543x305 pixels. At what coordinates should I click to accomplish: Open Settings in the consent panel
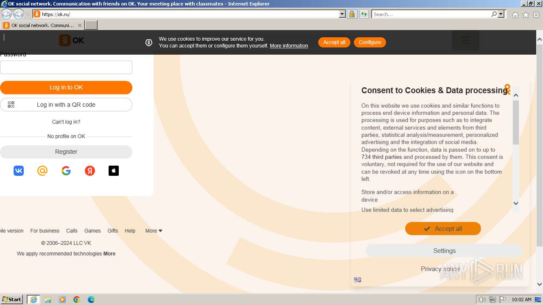point(444,251)
